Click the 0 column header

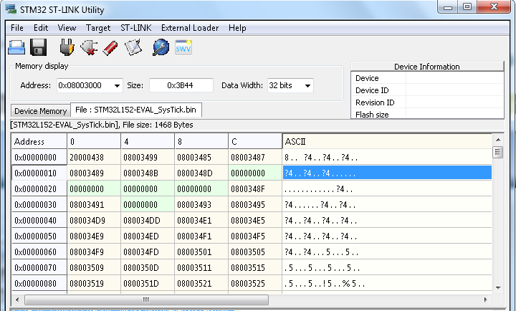[x=94, y=141]
